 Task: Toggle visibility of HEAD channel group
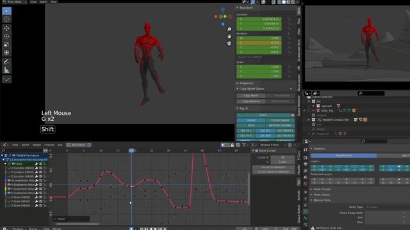(13, 164)
